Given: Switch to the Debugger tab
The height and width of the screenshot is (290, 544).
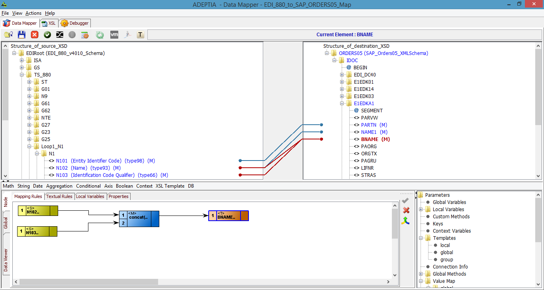Looking at the screenshot, I should [x=75, y=23].
